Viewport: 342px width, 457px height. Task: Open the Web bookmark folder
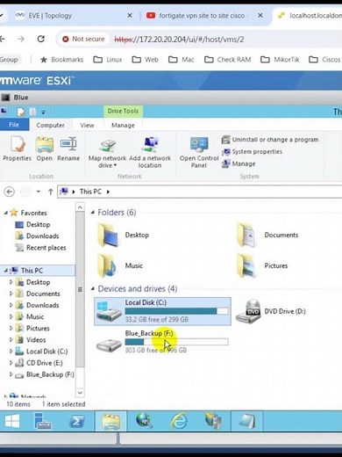click(146, 60)
